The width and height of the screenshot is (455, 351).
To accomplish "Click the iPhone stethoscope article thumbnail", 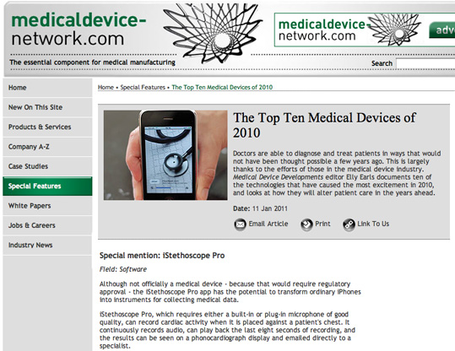I will (165, 155).
